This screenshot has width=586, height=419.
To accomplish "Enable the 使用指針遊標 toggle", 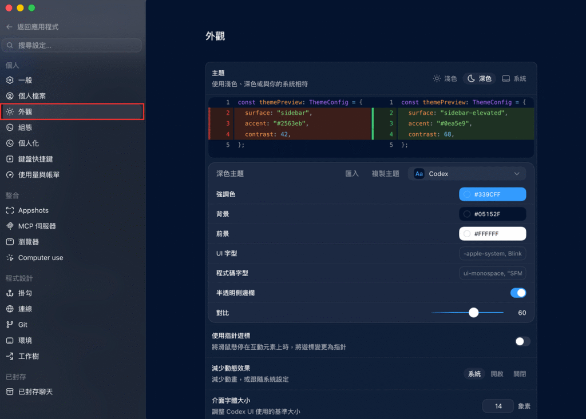I will point(522,341).
